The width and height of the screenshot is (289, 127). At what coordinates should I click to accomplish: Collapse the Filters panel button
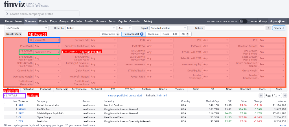coord(279,28)
